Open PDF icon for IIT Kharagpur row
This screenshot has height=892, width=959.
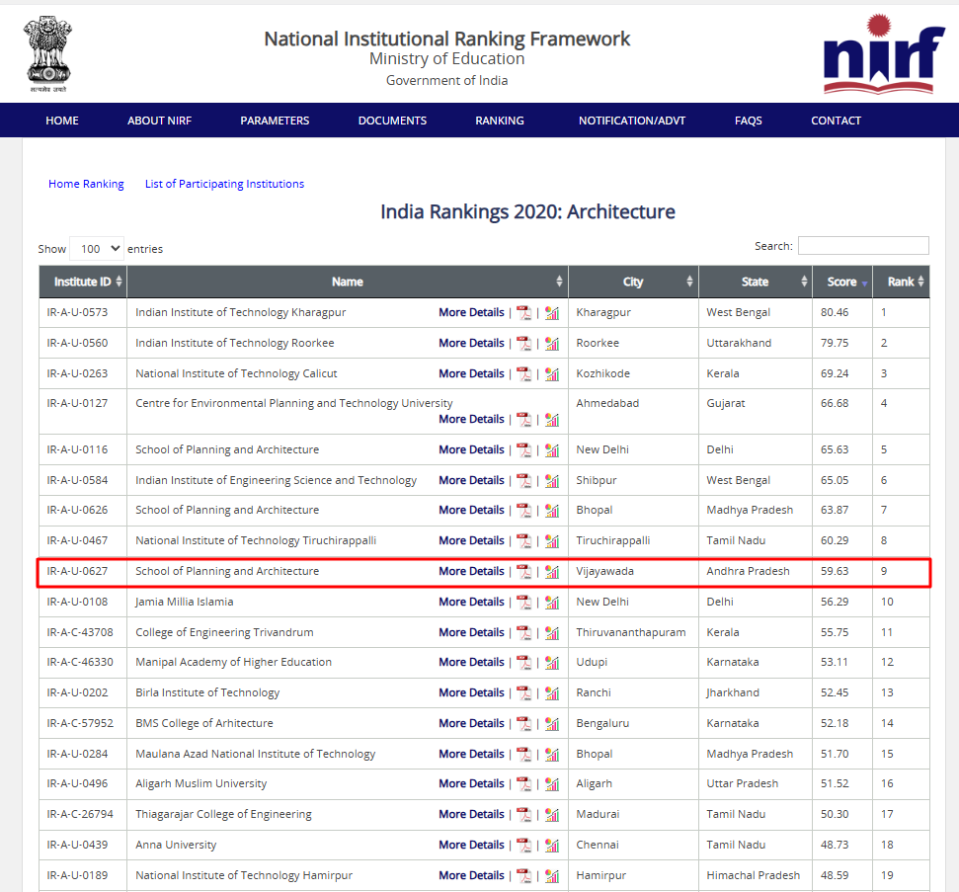(524, 312)
